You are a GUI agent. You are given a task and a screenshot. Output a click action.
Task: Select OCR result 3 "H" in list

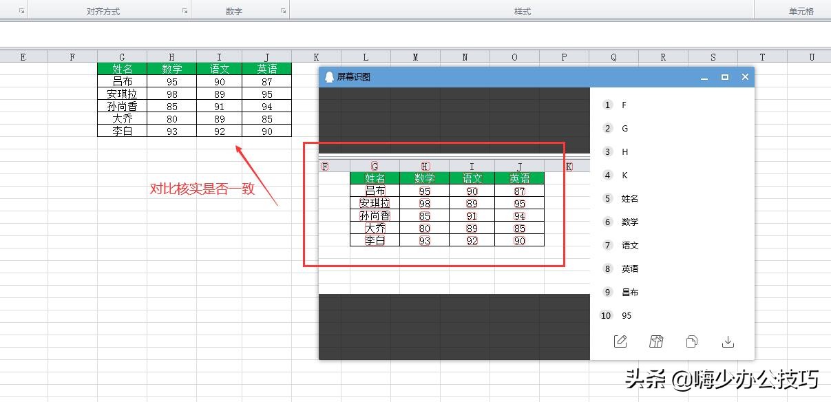click(672, 151)
